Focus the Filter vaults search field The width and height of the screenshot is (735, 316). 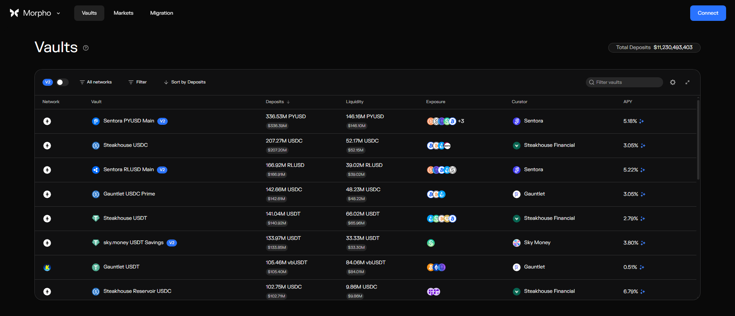coord(624,82)
